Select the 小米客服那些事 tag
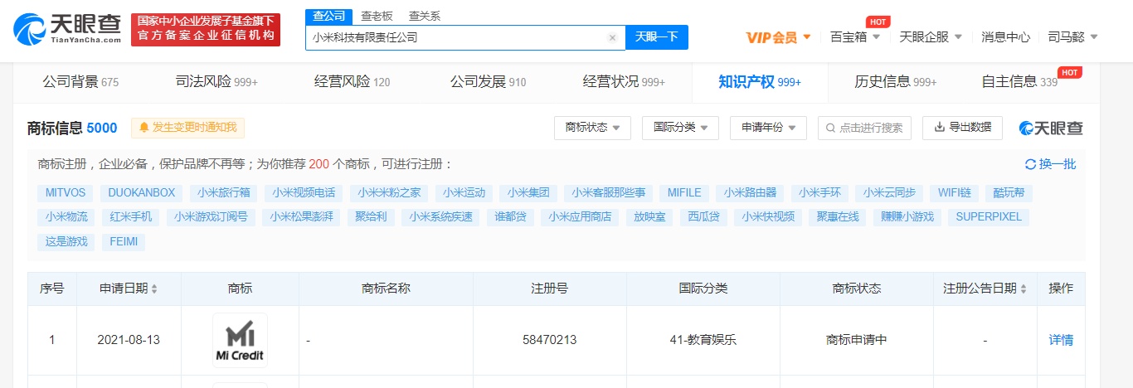The image size is (1133, 388). click(x=609, y=192)
